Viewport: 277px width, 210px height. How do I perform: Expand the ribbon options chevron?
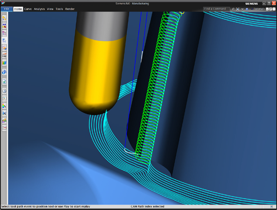tap(243, 9)
